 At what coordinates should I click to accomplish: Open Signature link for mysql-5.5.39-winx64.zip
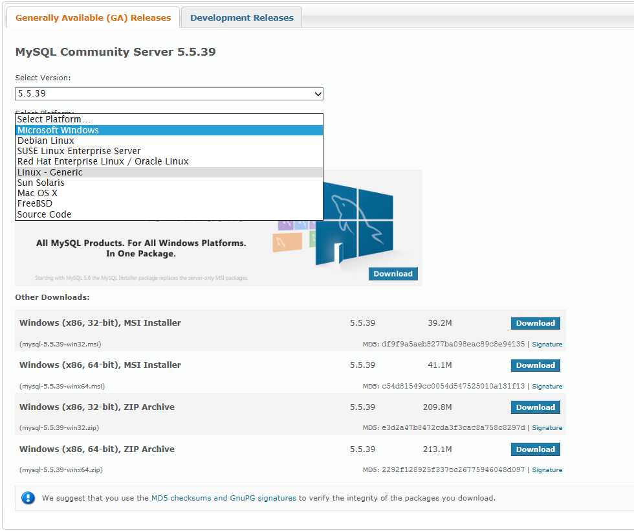coord(547,470)
